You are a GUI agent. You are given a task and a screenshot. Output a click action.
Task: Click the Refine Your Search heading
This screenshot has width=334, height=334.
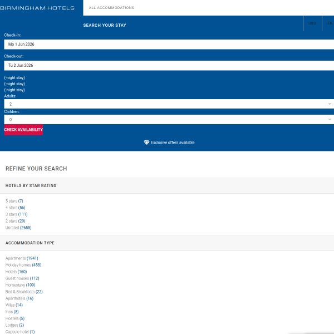pos(36,169)
